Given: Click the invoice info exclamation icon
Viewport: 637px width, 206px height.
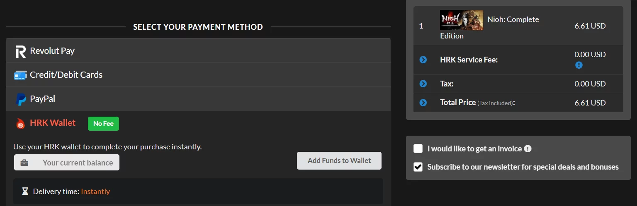Looking at the screenshot, I should click(528, 149).
